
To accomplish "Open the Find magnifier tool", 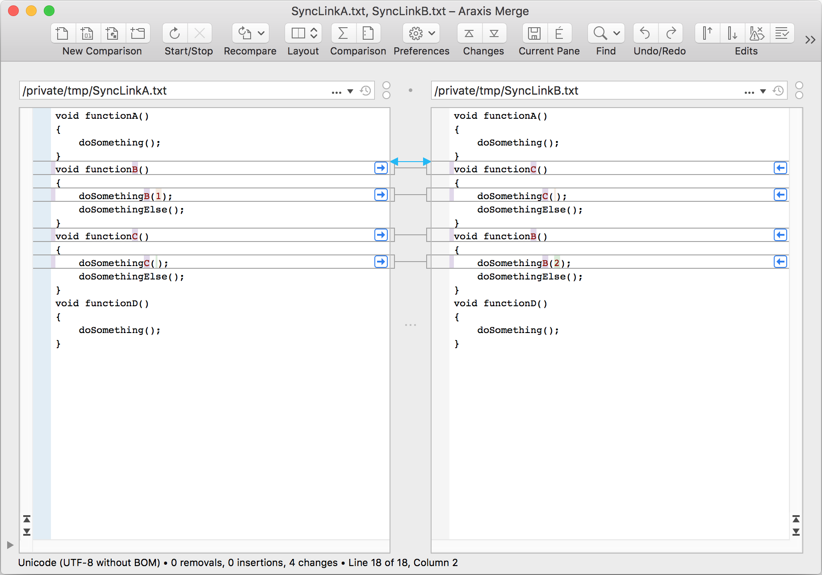I will (x=599, y=33).
